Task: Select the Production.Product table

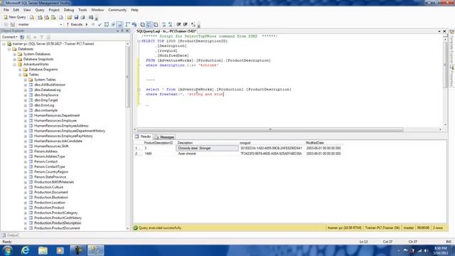Action: [x=49, y=208]
